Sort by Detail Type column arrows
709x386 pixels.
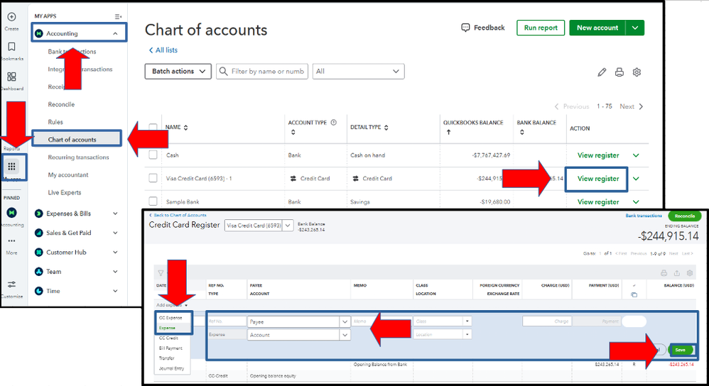[x=386, y=128]
